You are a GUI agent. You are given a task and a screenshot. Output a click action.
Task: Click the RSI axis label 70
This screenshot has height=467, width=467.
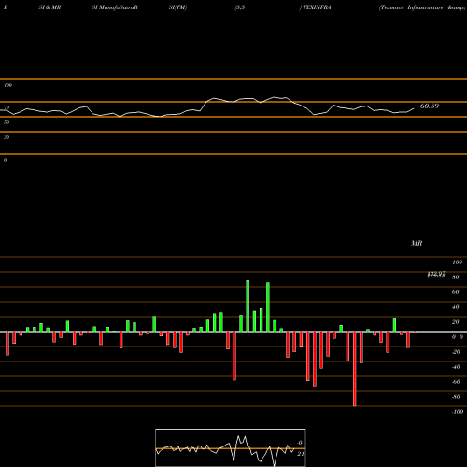click(7, 107)
